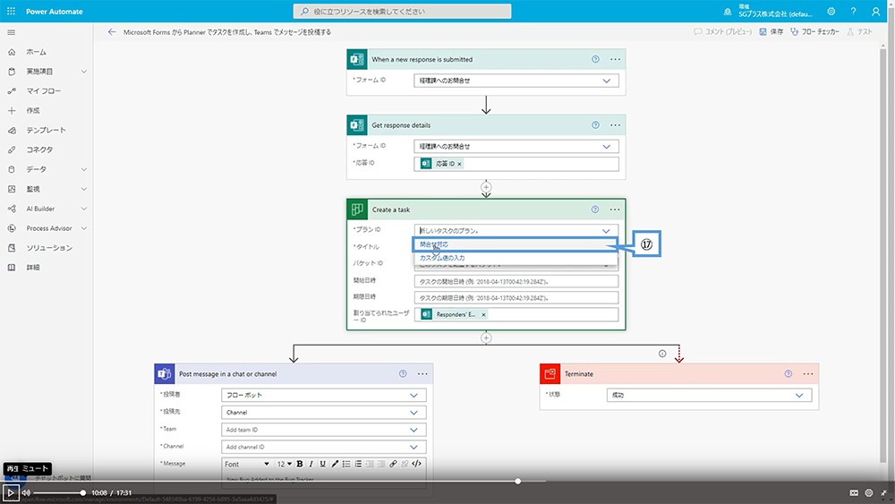Expand 実施項目 in sidebar
This screenshot has height=504, width=895.
(84, 72)
